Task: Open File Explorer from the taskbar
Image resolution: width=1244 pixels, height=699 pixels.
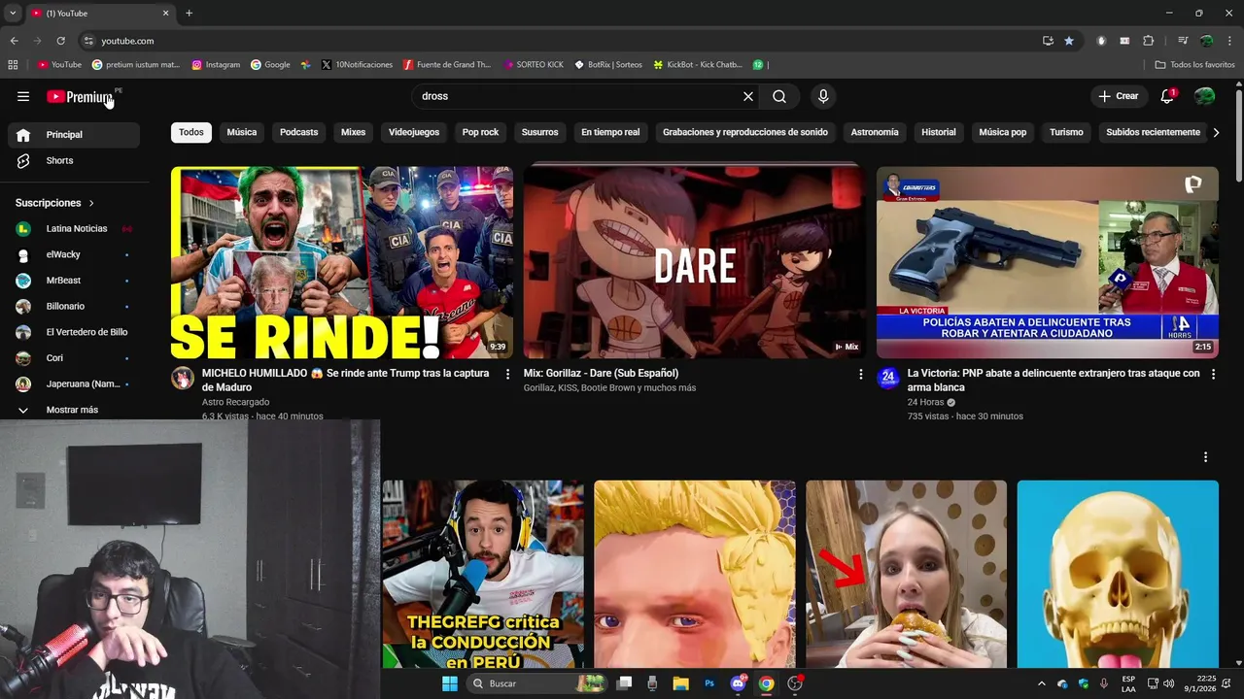Action: 680,683
